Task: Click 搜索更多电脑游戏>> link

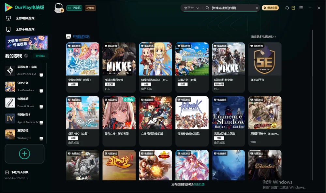Action: tap(263, 37)
